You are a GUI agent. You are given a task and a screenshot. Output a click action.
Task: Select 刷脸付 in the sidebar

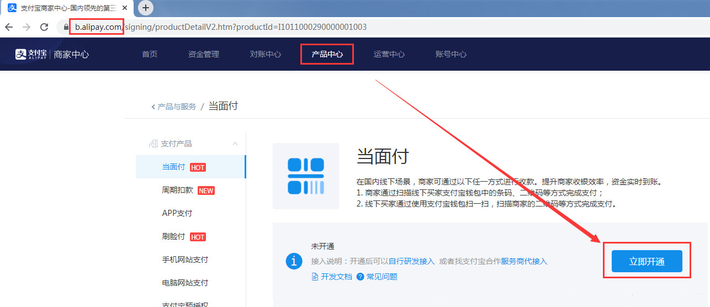pyautogui.click(x=173, y=236)
